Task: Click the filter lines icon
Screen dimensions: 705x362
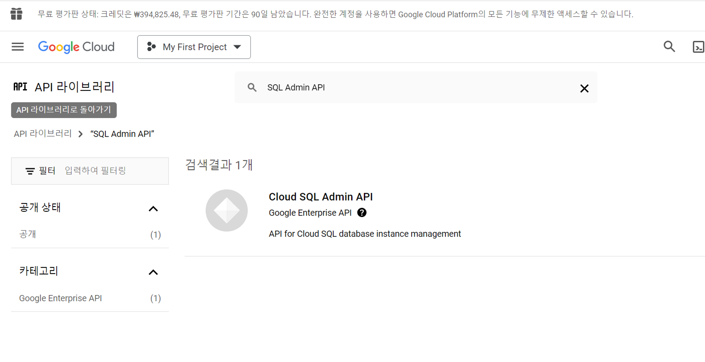Action: coord(30,171)
